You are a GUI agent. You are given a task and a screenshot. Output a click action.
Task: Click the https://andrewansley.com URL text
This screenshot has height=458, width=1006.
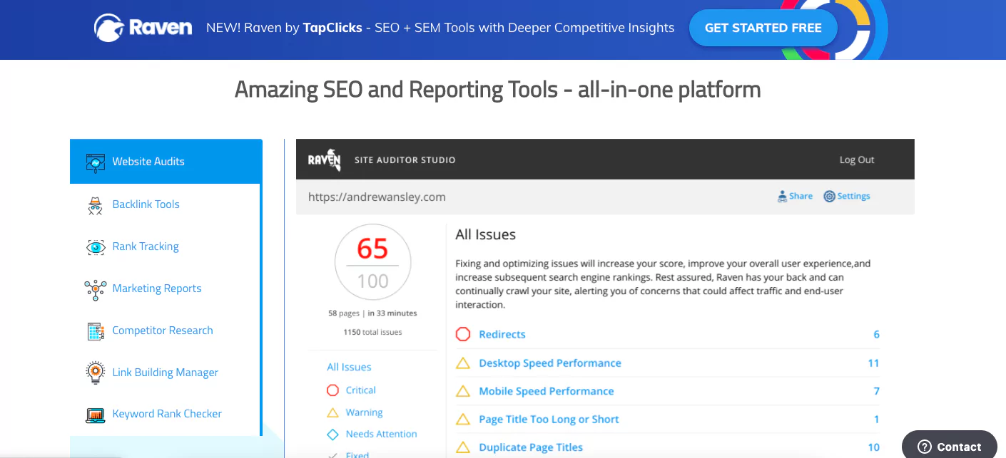point(377,197)
